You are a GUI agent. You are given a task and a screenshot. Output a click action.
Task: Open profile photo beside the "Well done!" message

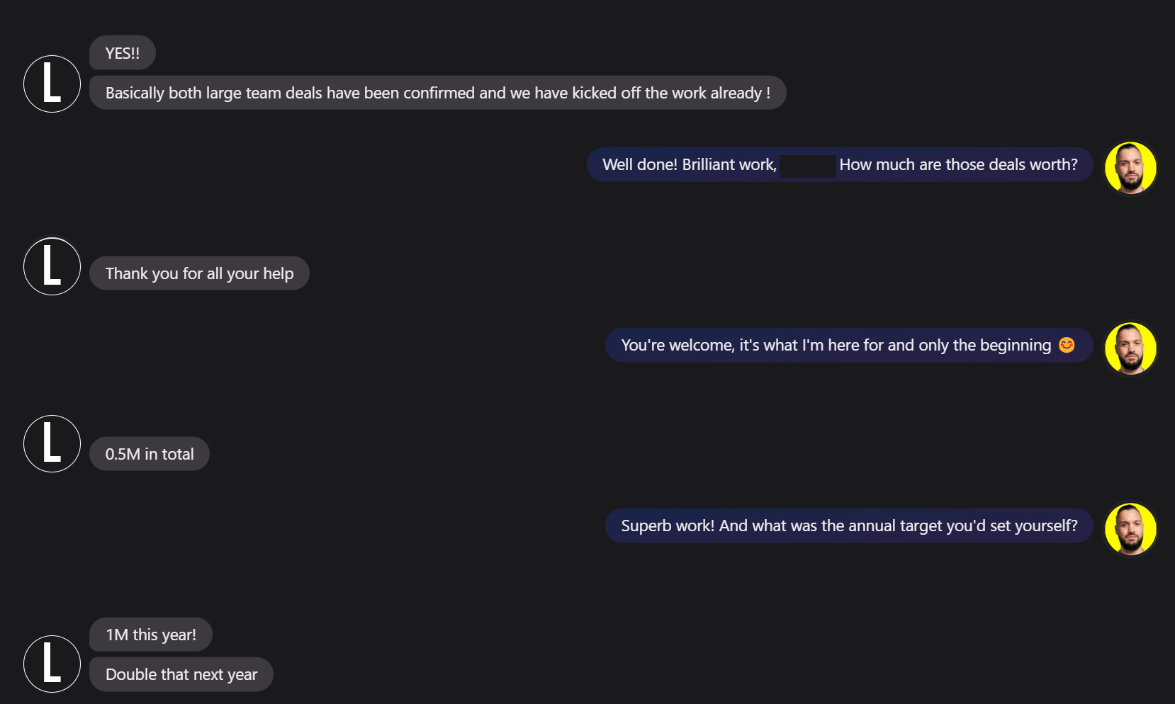click(1130, 168)
